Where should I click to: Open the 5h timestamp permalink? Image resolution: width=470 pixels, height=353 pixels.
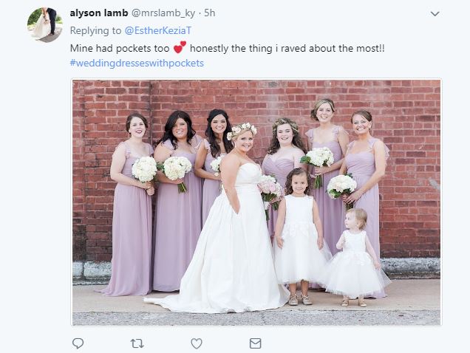click(210, 13)
